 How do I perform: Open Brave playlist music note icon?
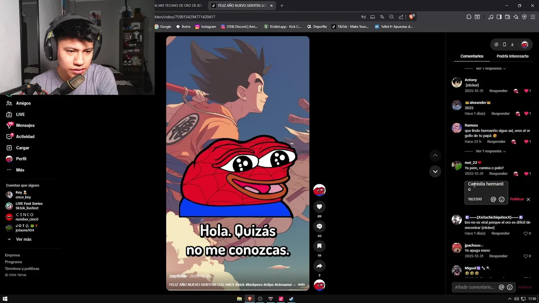(491, 17)
